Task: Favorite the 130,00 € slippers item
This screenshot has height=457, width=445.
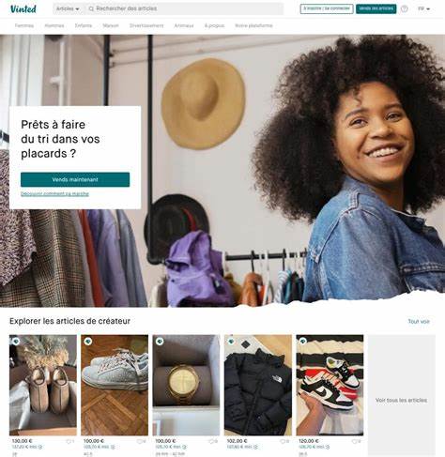Action: [69, 441]
